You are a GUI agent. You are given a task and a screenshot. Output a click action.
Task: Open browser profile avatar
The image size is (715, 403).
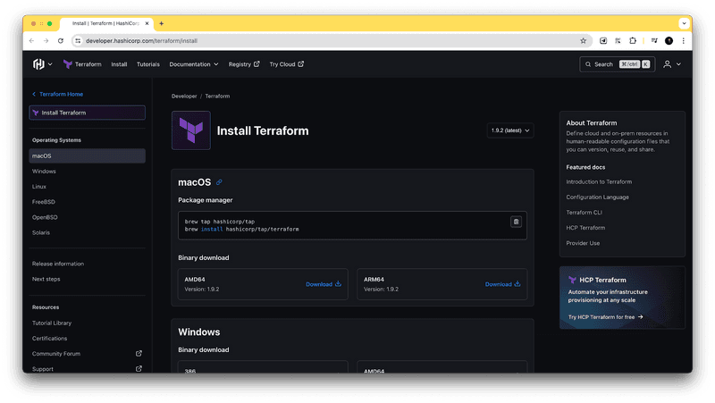[x=669, y=40]
